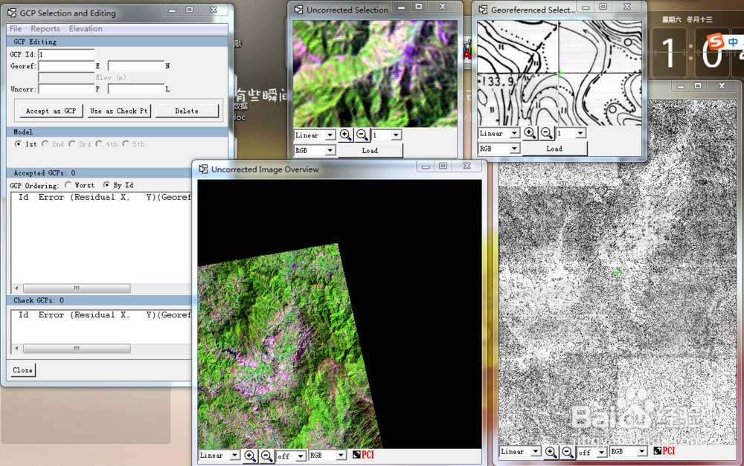The image size is (744, 466).
Task: Zoom out on georeferenced overview window
Action: [567, 452]
